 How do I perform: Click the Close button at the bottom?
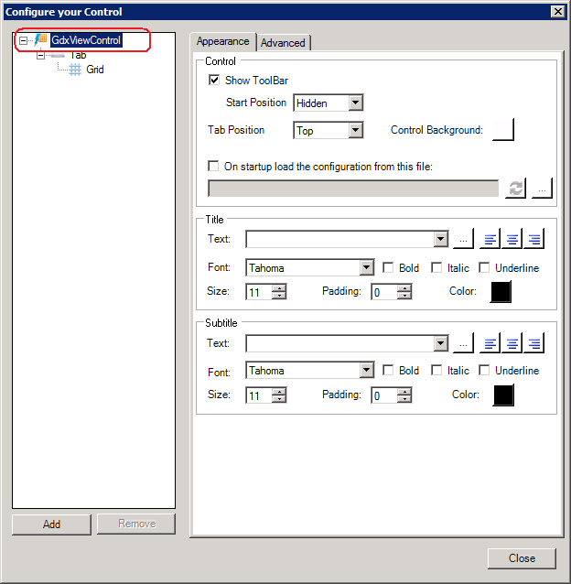522,558
